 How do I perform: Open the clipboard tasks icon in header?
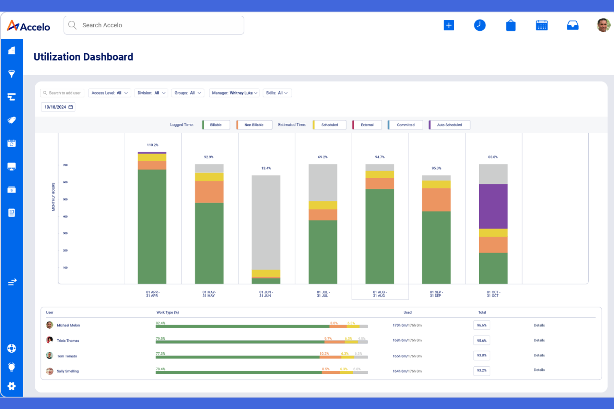coord(511,25)
